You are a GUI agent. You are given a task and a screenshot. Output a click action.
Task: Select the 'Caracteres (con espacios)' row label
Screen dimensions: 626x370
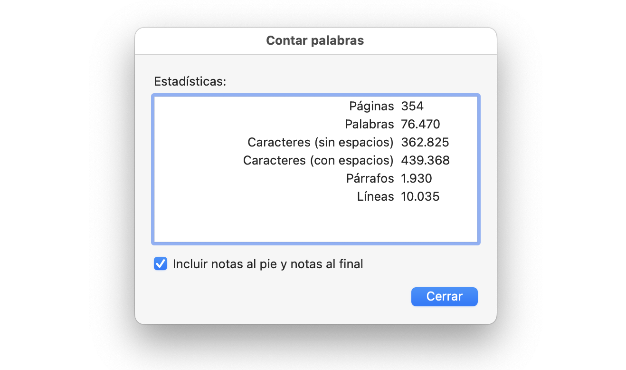pos(318,160)
